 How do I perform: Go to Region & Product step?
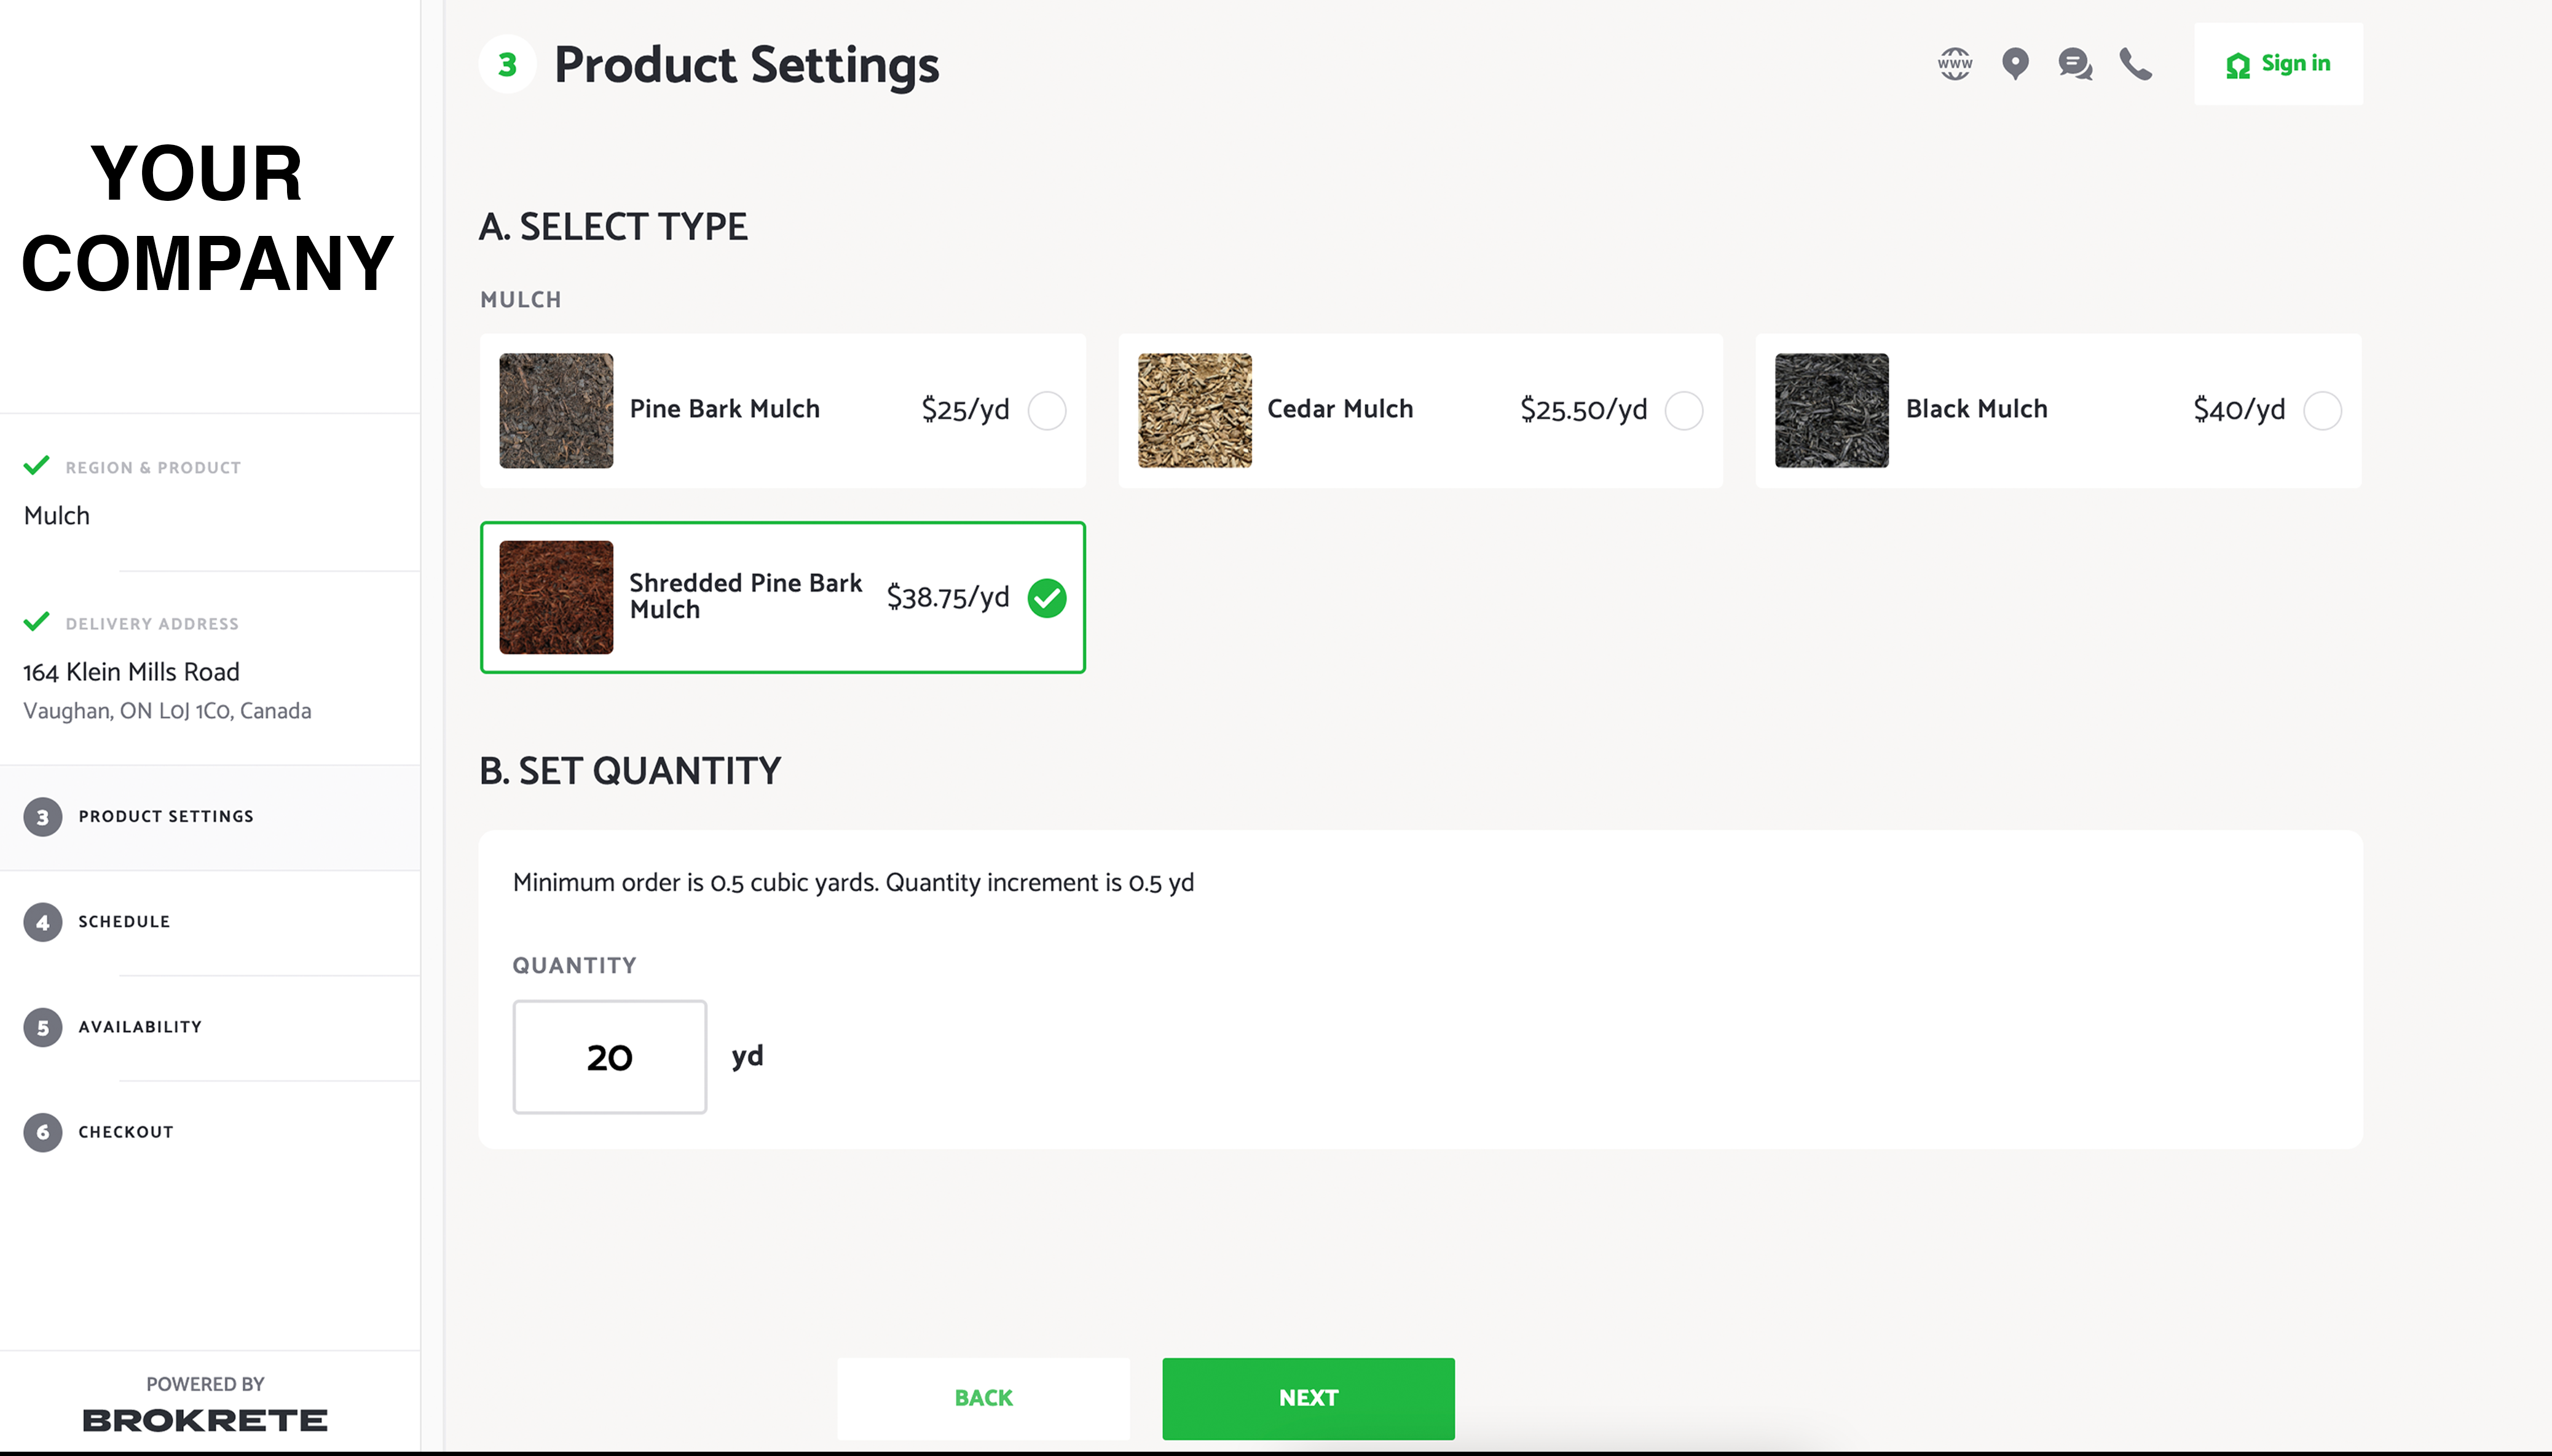152,467
